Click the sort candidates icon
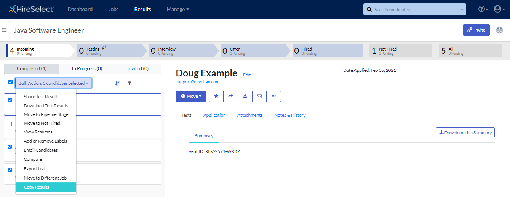 [x=117, y=83]
